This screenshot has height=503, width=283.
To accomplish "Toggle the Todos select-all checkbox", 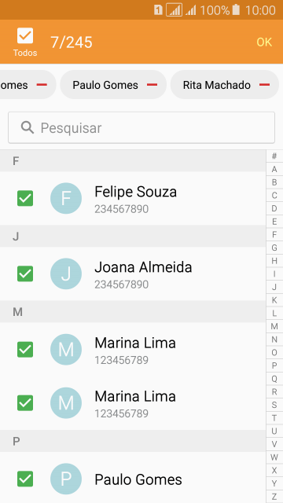I will (x=25, y=35).
